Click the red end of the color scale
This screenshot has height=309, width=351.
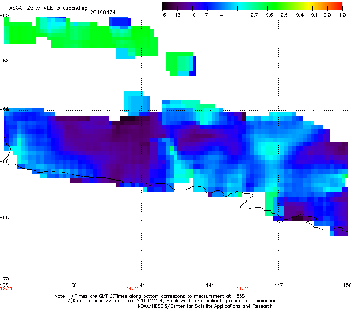pyautogui.click(x=339, y=6)
